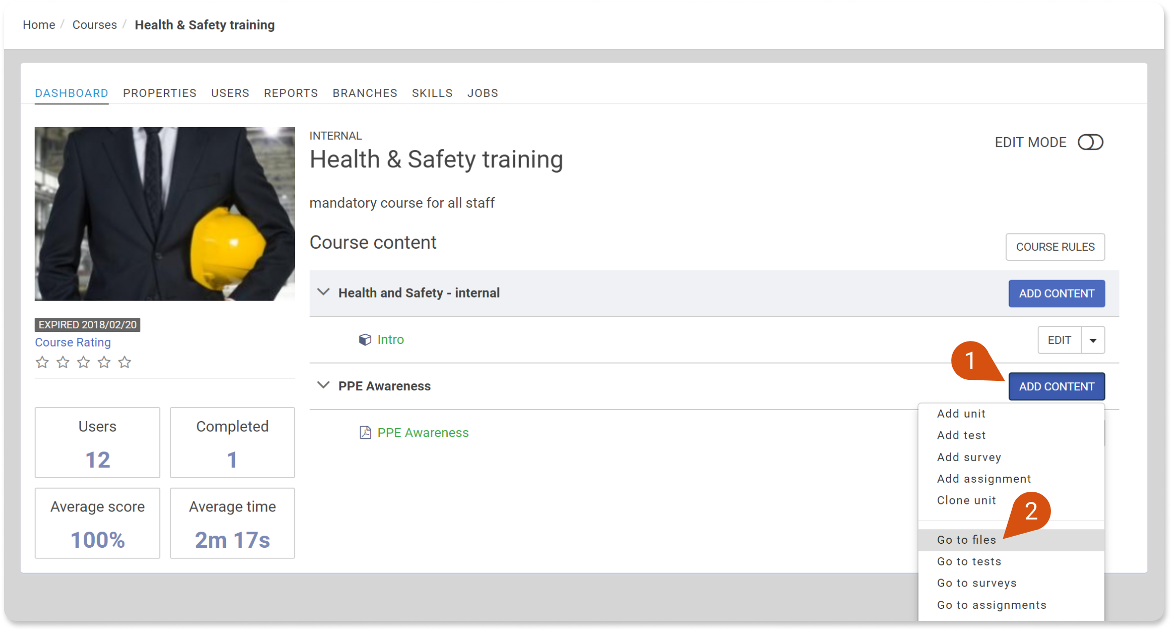Open the Dashboard tab

[x=72, y=93]
